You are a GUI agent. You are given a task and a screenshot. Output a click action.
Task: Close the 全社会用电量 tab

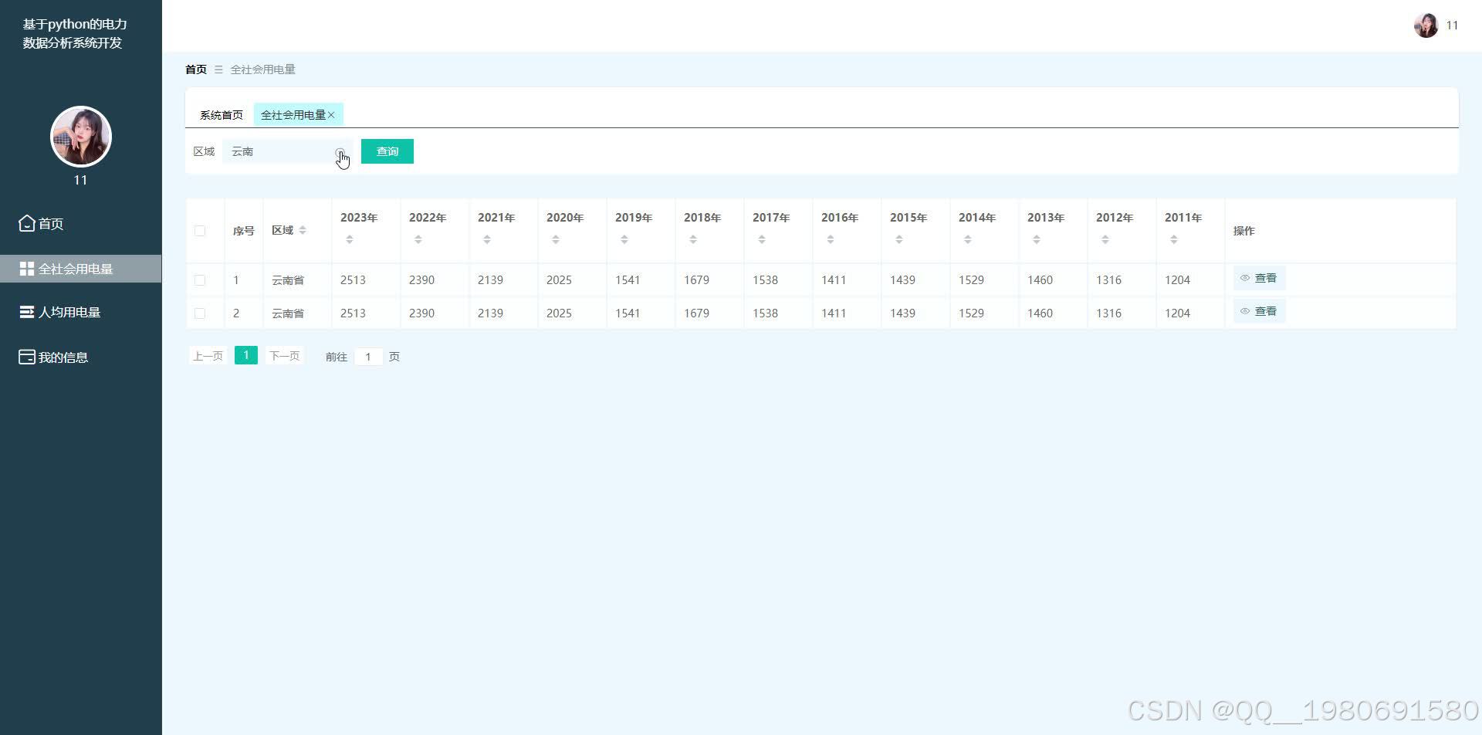331,115
